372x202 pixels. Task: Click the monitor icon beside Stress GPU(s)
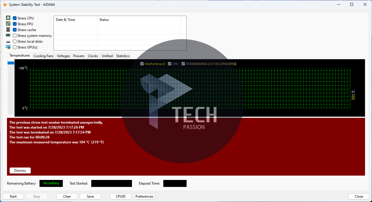tap(8, 47)
